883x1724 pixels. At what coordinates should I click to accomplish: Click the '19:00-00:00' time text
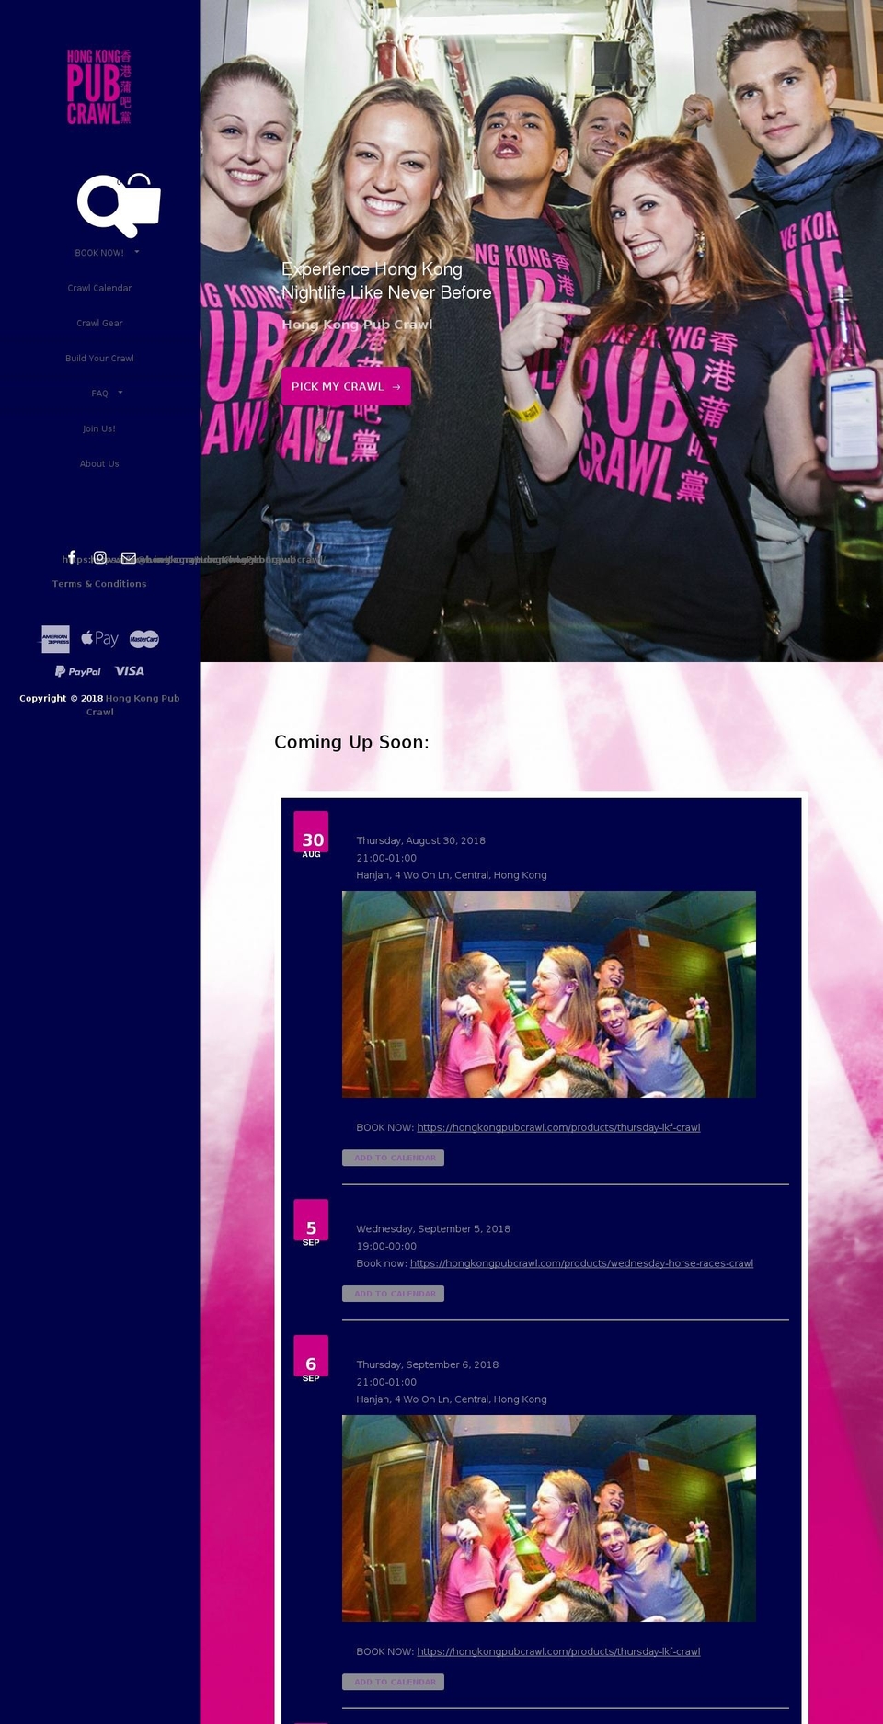tap(386, 1246)
